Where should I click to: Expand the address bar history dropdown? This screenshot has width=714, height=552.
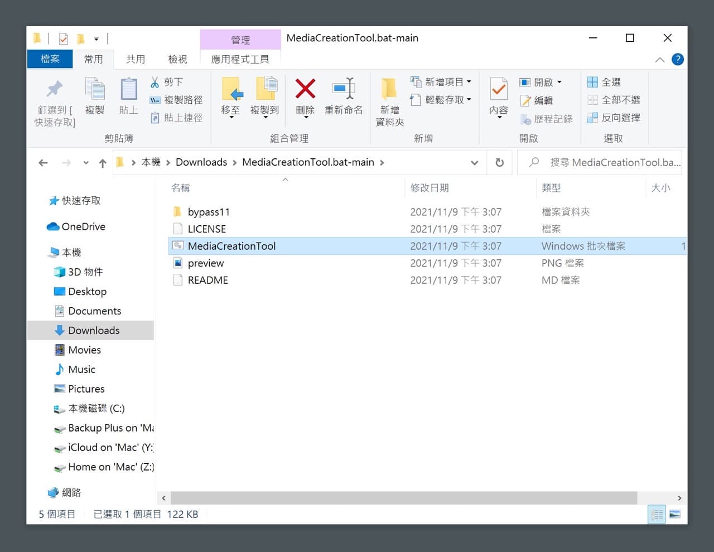(474, 163)
